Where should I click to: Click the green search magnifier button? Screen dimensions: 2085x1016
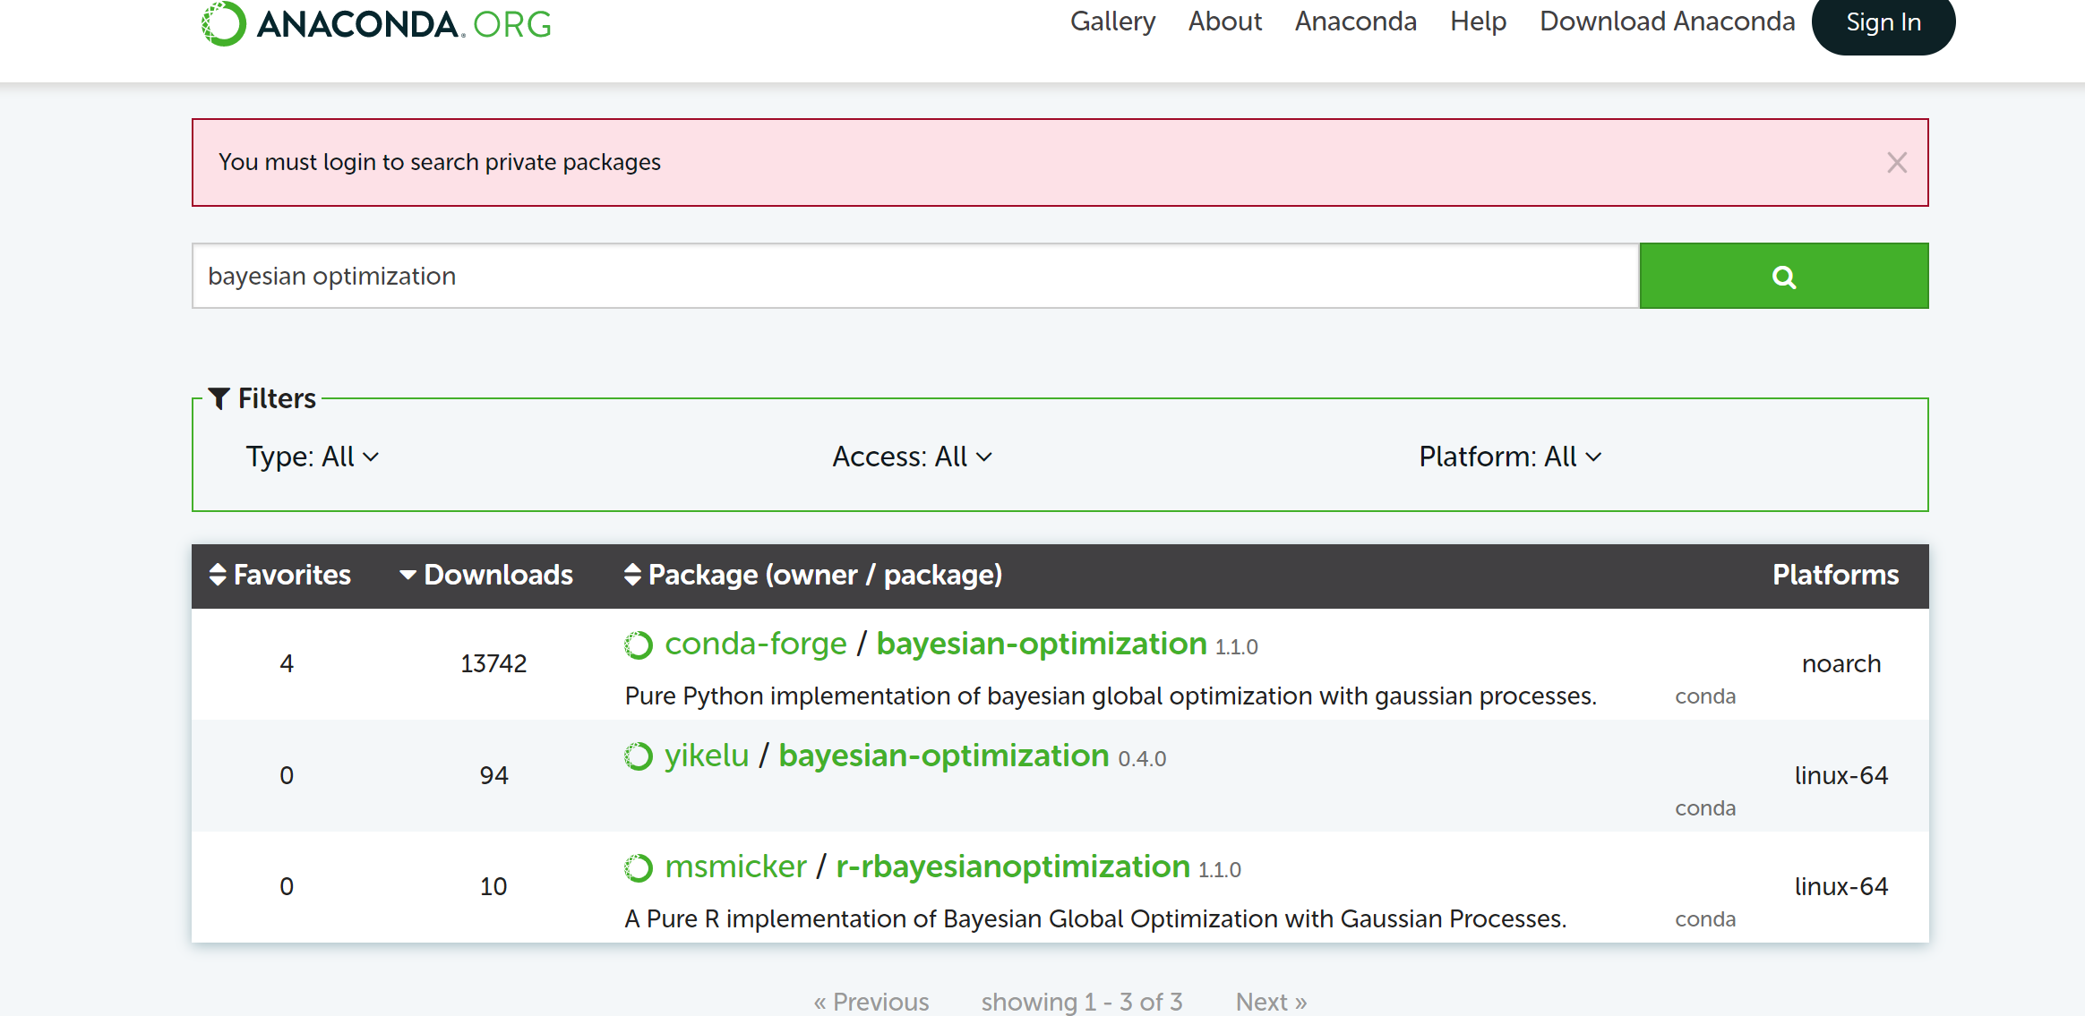[1783, 277]
